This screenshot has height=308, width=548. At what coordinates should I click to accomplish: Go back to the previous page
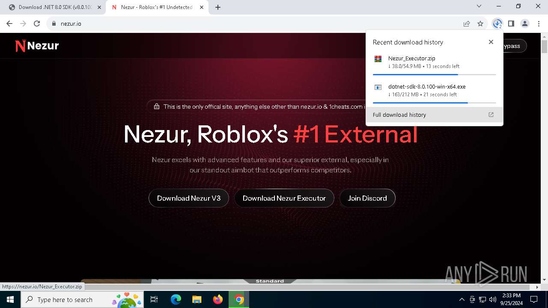click(x=9, y=24)
